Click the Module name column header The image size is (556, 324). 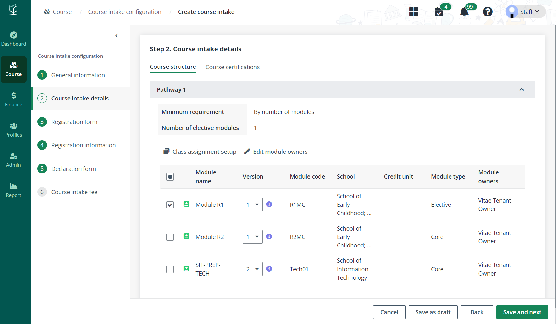(x=206, y=177)
